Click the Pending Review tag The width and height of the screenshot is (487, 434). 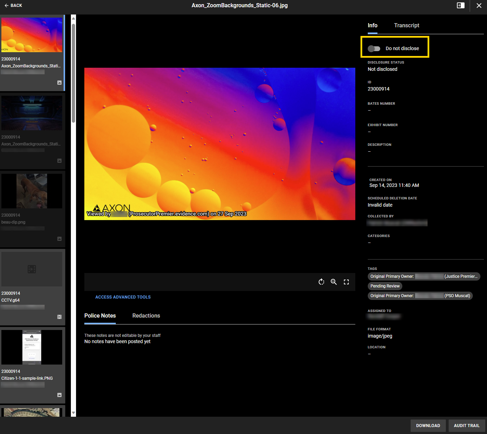click(385, 286)
